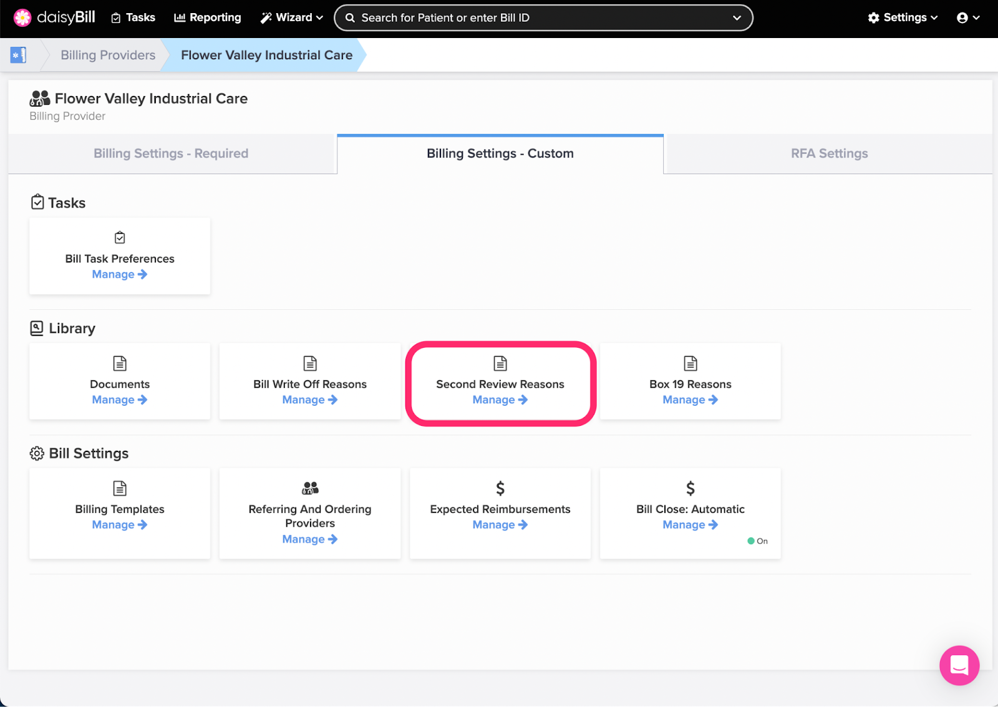Image resolution: width=998 pixels, height=707 pixels.
Task: Click the Billing Provider subtitle text
Action: [x=67, y=116]
